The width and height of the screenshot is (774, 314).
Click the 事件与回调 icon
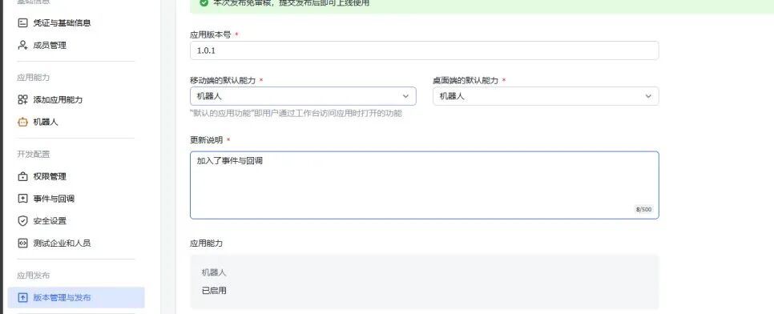coord(22,199)
